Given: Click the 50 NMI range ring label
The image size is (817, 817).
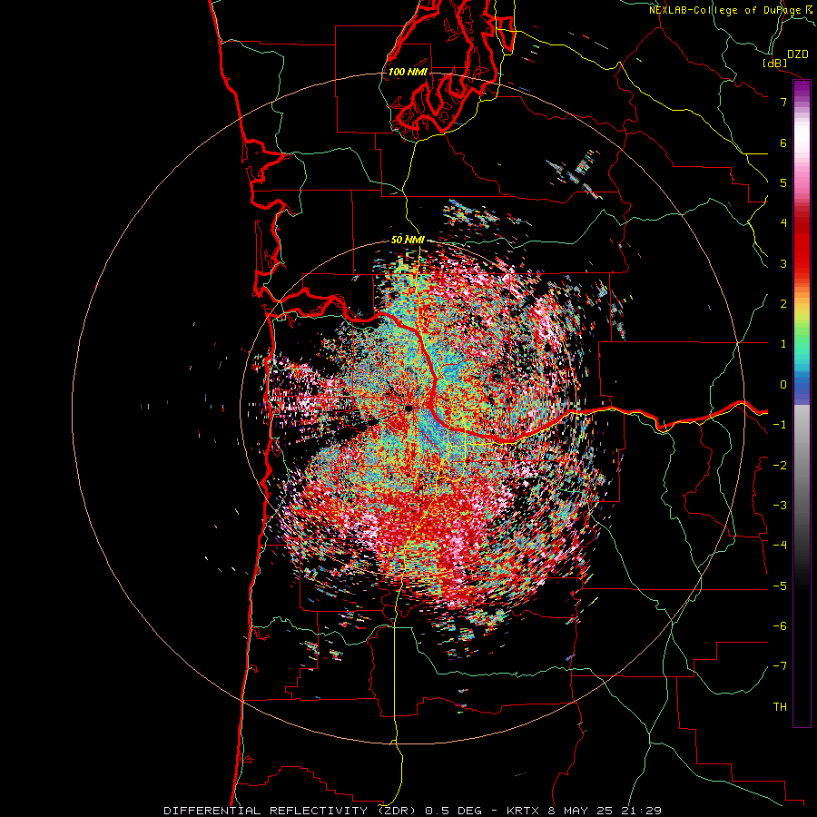Looking at the screenshot, I should pos(408,240).
